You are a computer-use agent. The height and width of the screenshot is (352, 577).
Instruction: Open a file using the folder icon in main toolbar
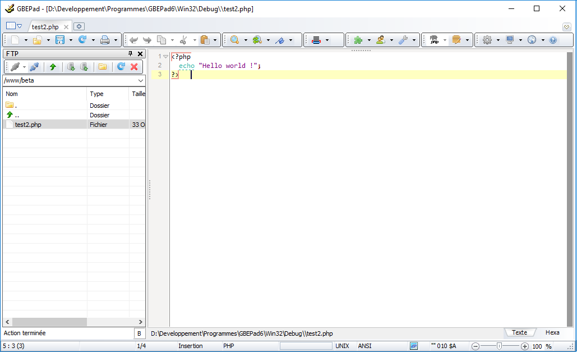38,40
